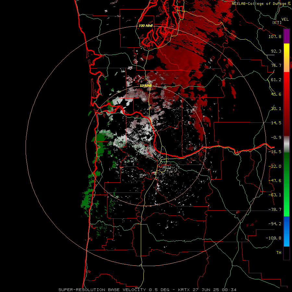Click the 92.3 value on velocity scale
This screenshot has height=292, width=292.
coord(276,51)
